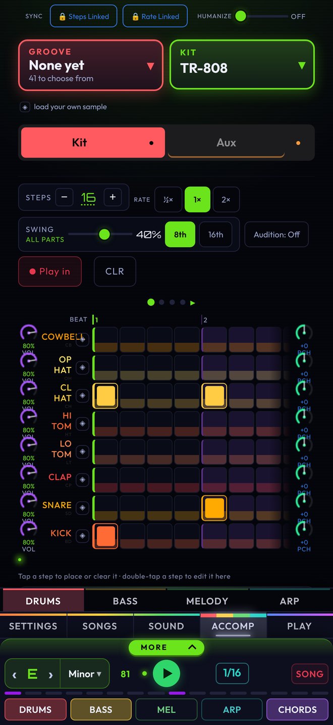The image size is (333, 725).
Task: Select the 16th swing option
Action: click(x=215, y=235)
